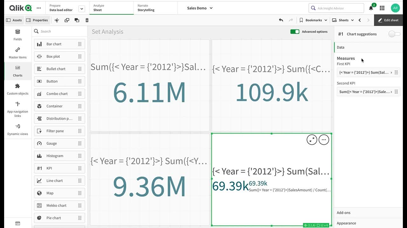The image size is (407, 228).
Task: Click the chart assets Search field
Action: coord(59,31)
